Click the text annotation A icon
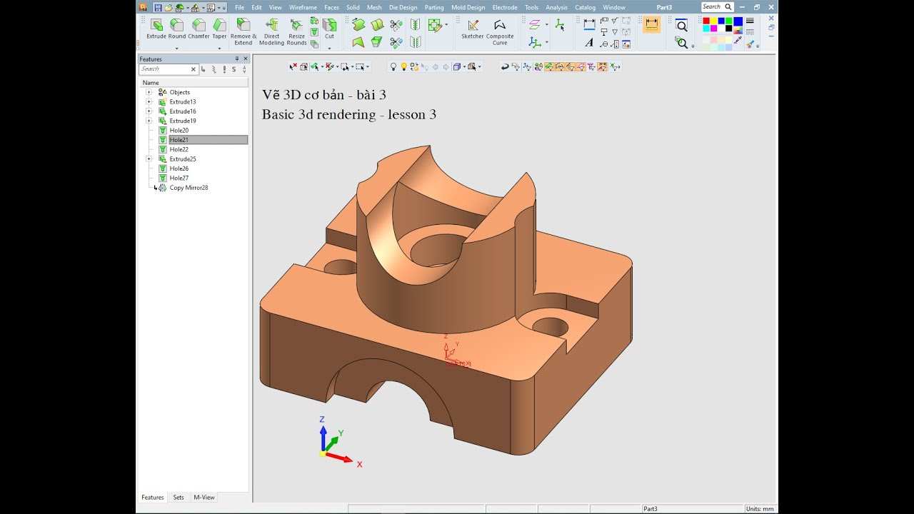The height and width of the screenshot is (514, 914). [x=588, y=43]
